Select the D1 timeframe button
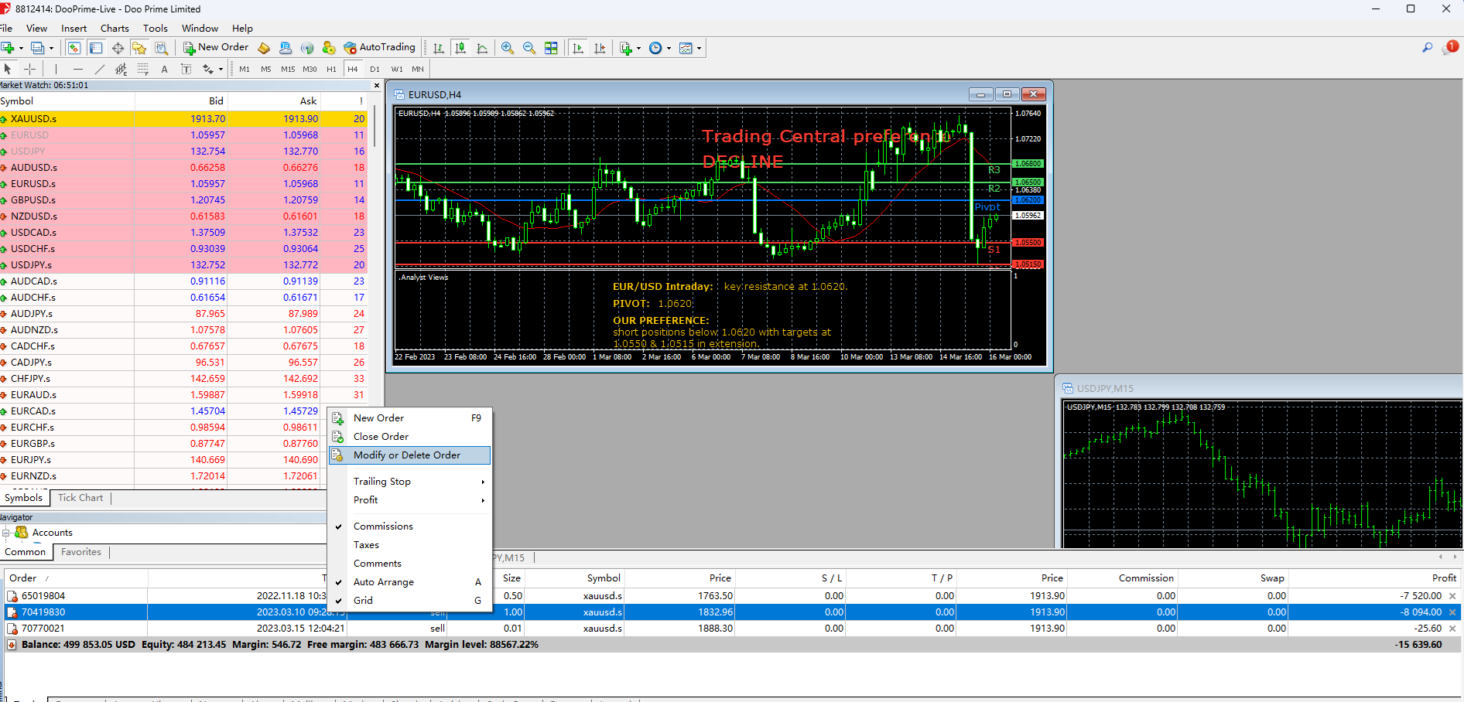Viewport: 1464px width, 702px height. click(x=375, y=69)
